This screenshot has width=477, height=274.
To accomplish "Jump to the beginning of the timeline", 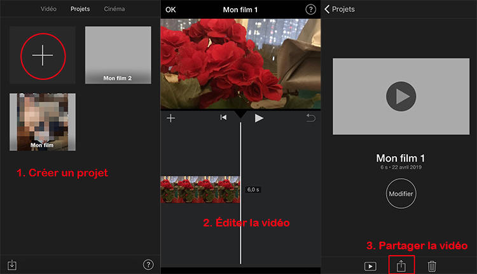I will tap(223, 117).
